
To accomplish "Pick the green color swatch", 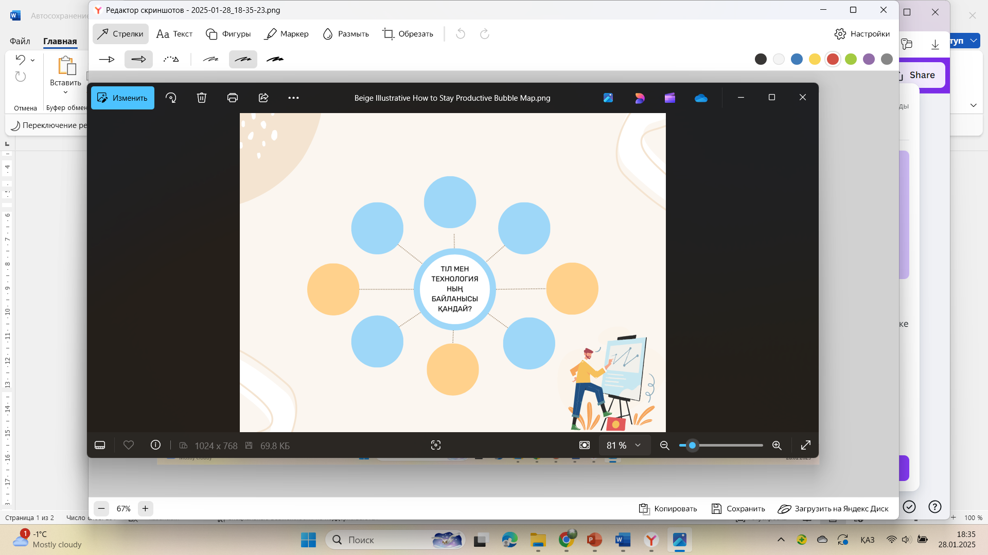I will [x=851, y=59].
